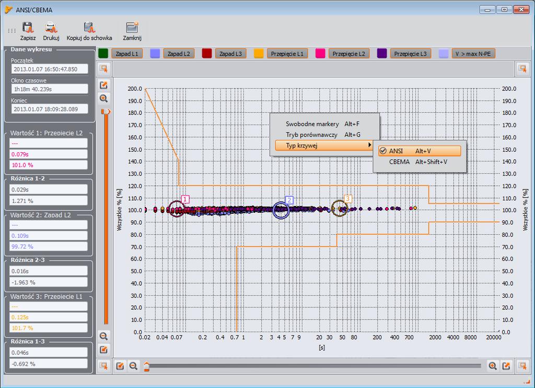Click chart marker 2 circle
Screen dimensions: 535x388
[x=281, y=210]
